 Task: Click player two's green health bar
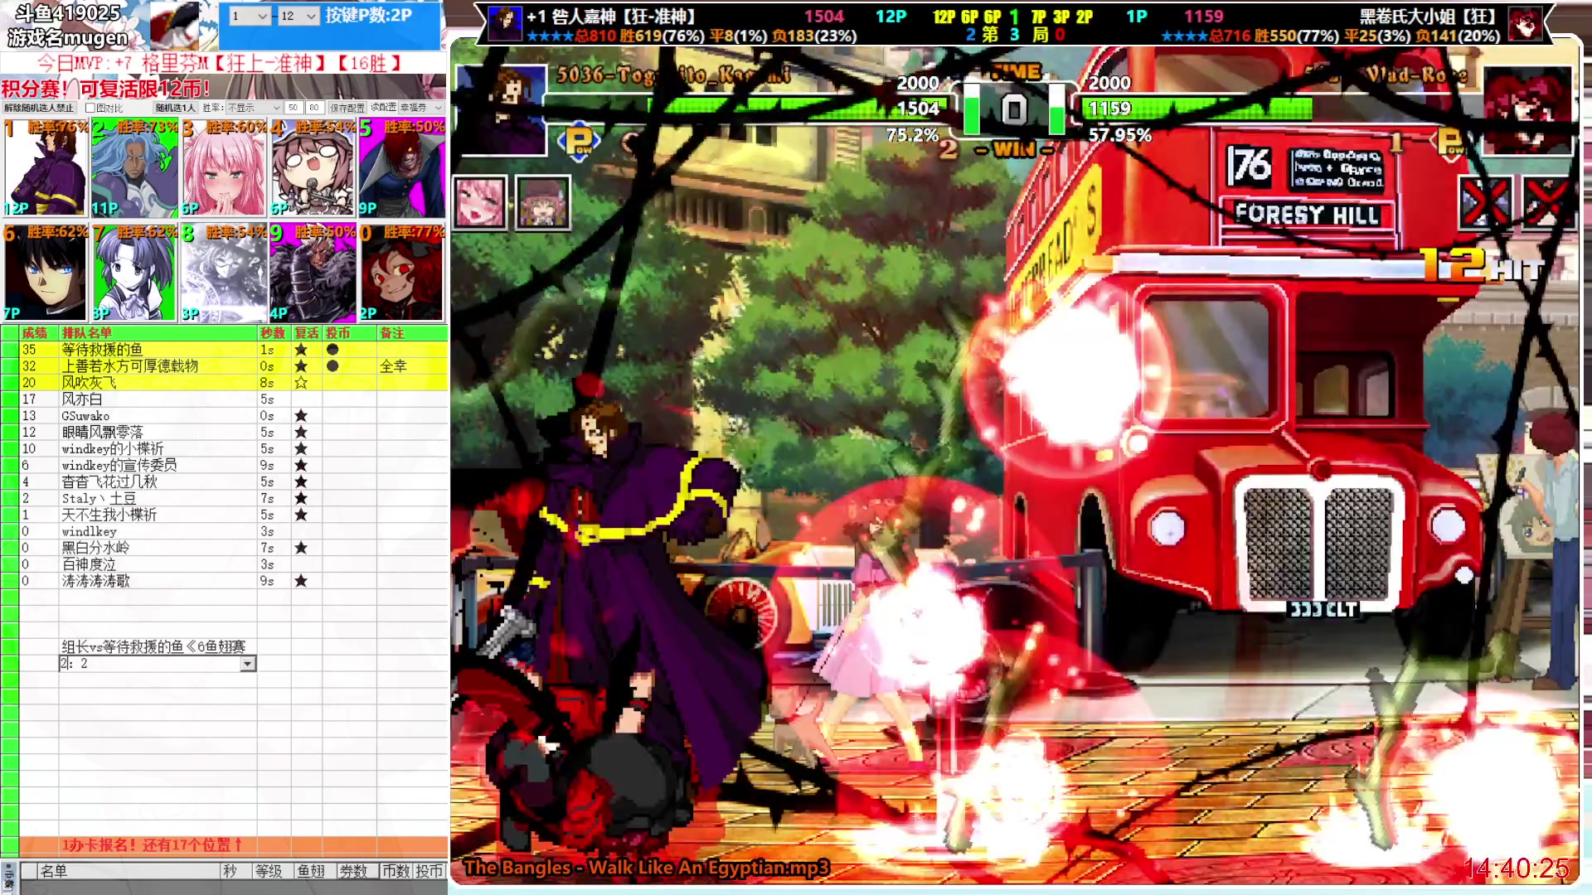coord(1196,108)
